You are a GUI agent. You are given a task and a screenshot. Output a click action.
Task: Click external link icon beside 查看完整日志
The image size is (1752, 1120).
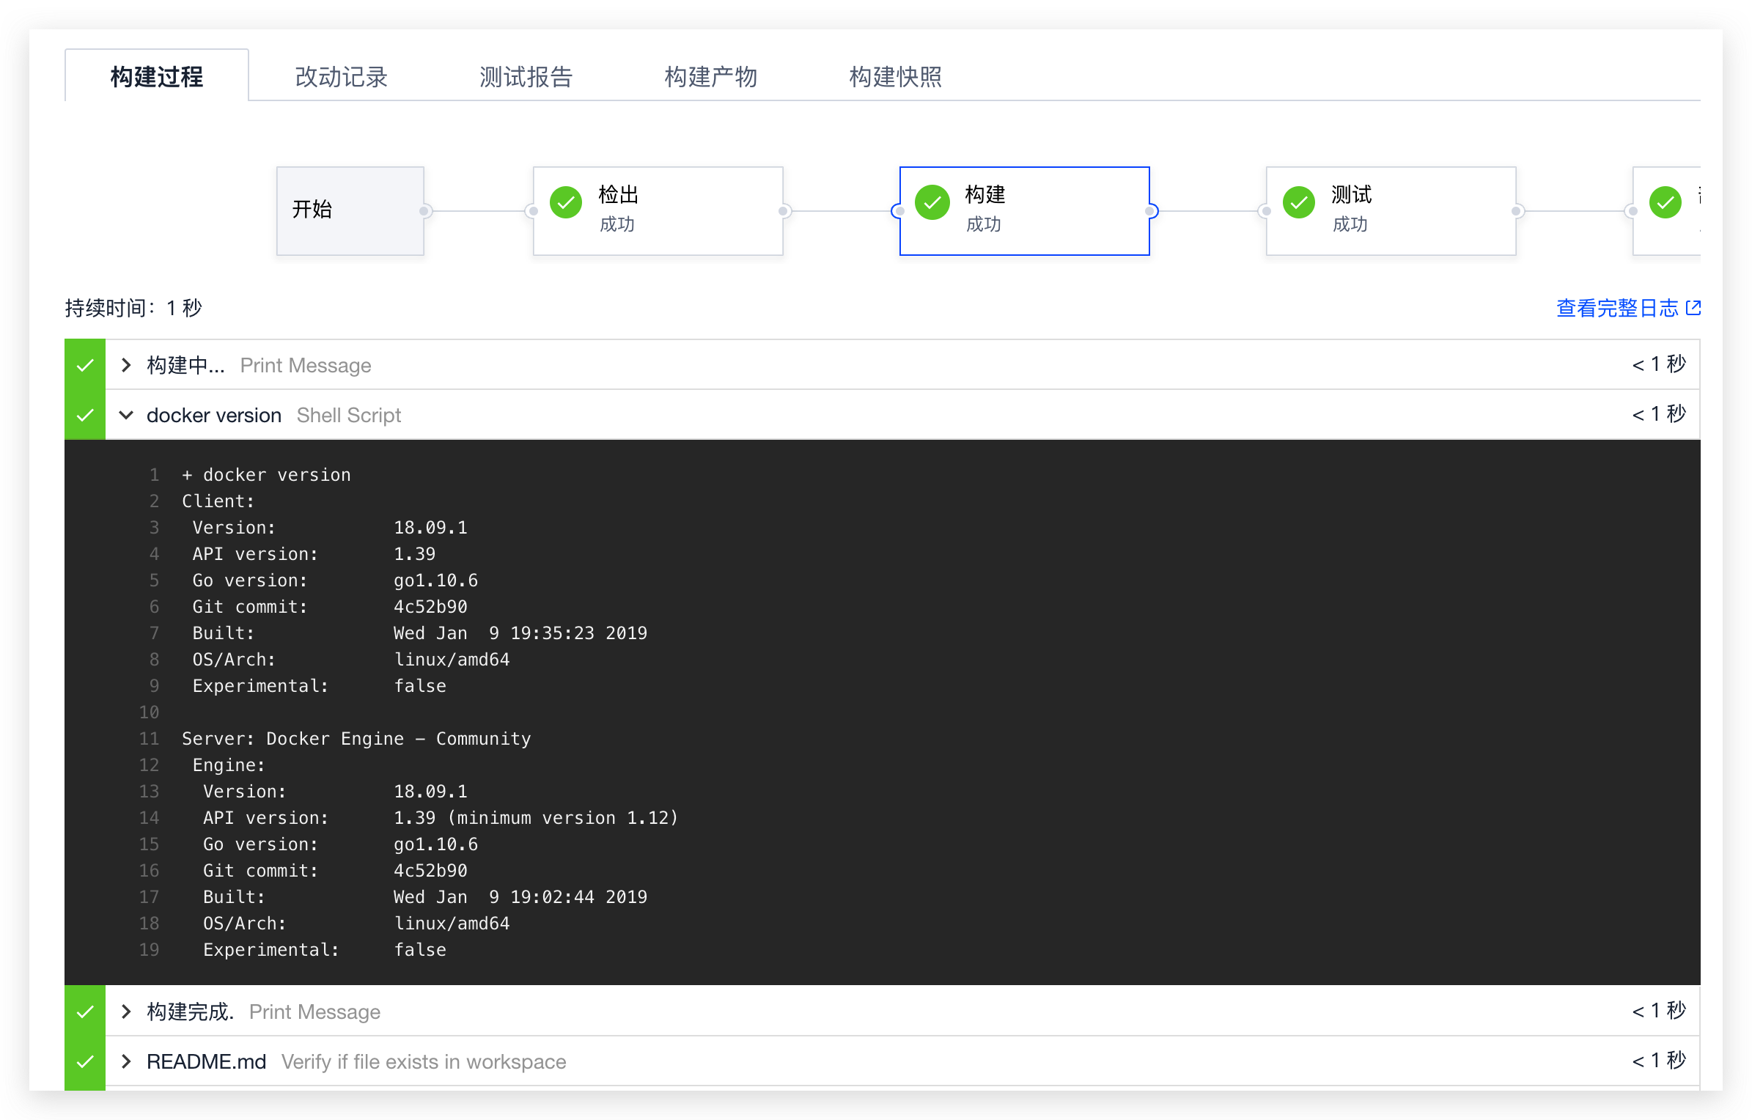[1693, 308]
